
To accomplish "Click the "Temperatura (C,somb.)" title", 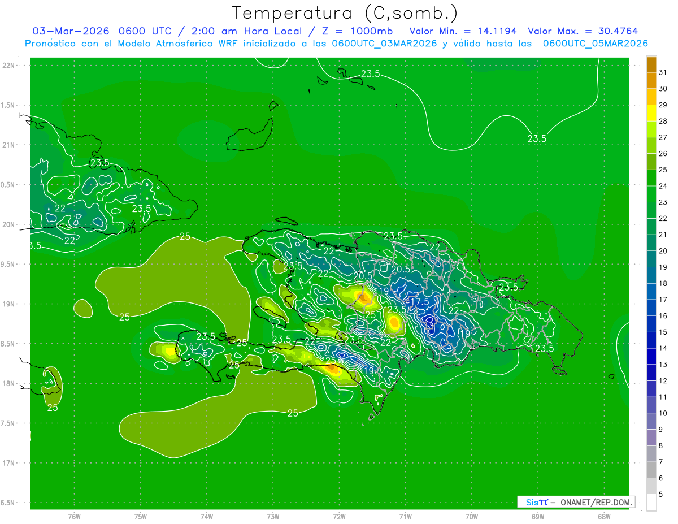I will 345,13.
